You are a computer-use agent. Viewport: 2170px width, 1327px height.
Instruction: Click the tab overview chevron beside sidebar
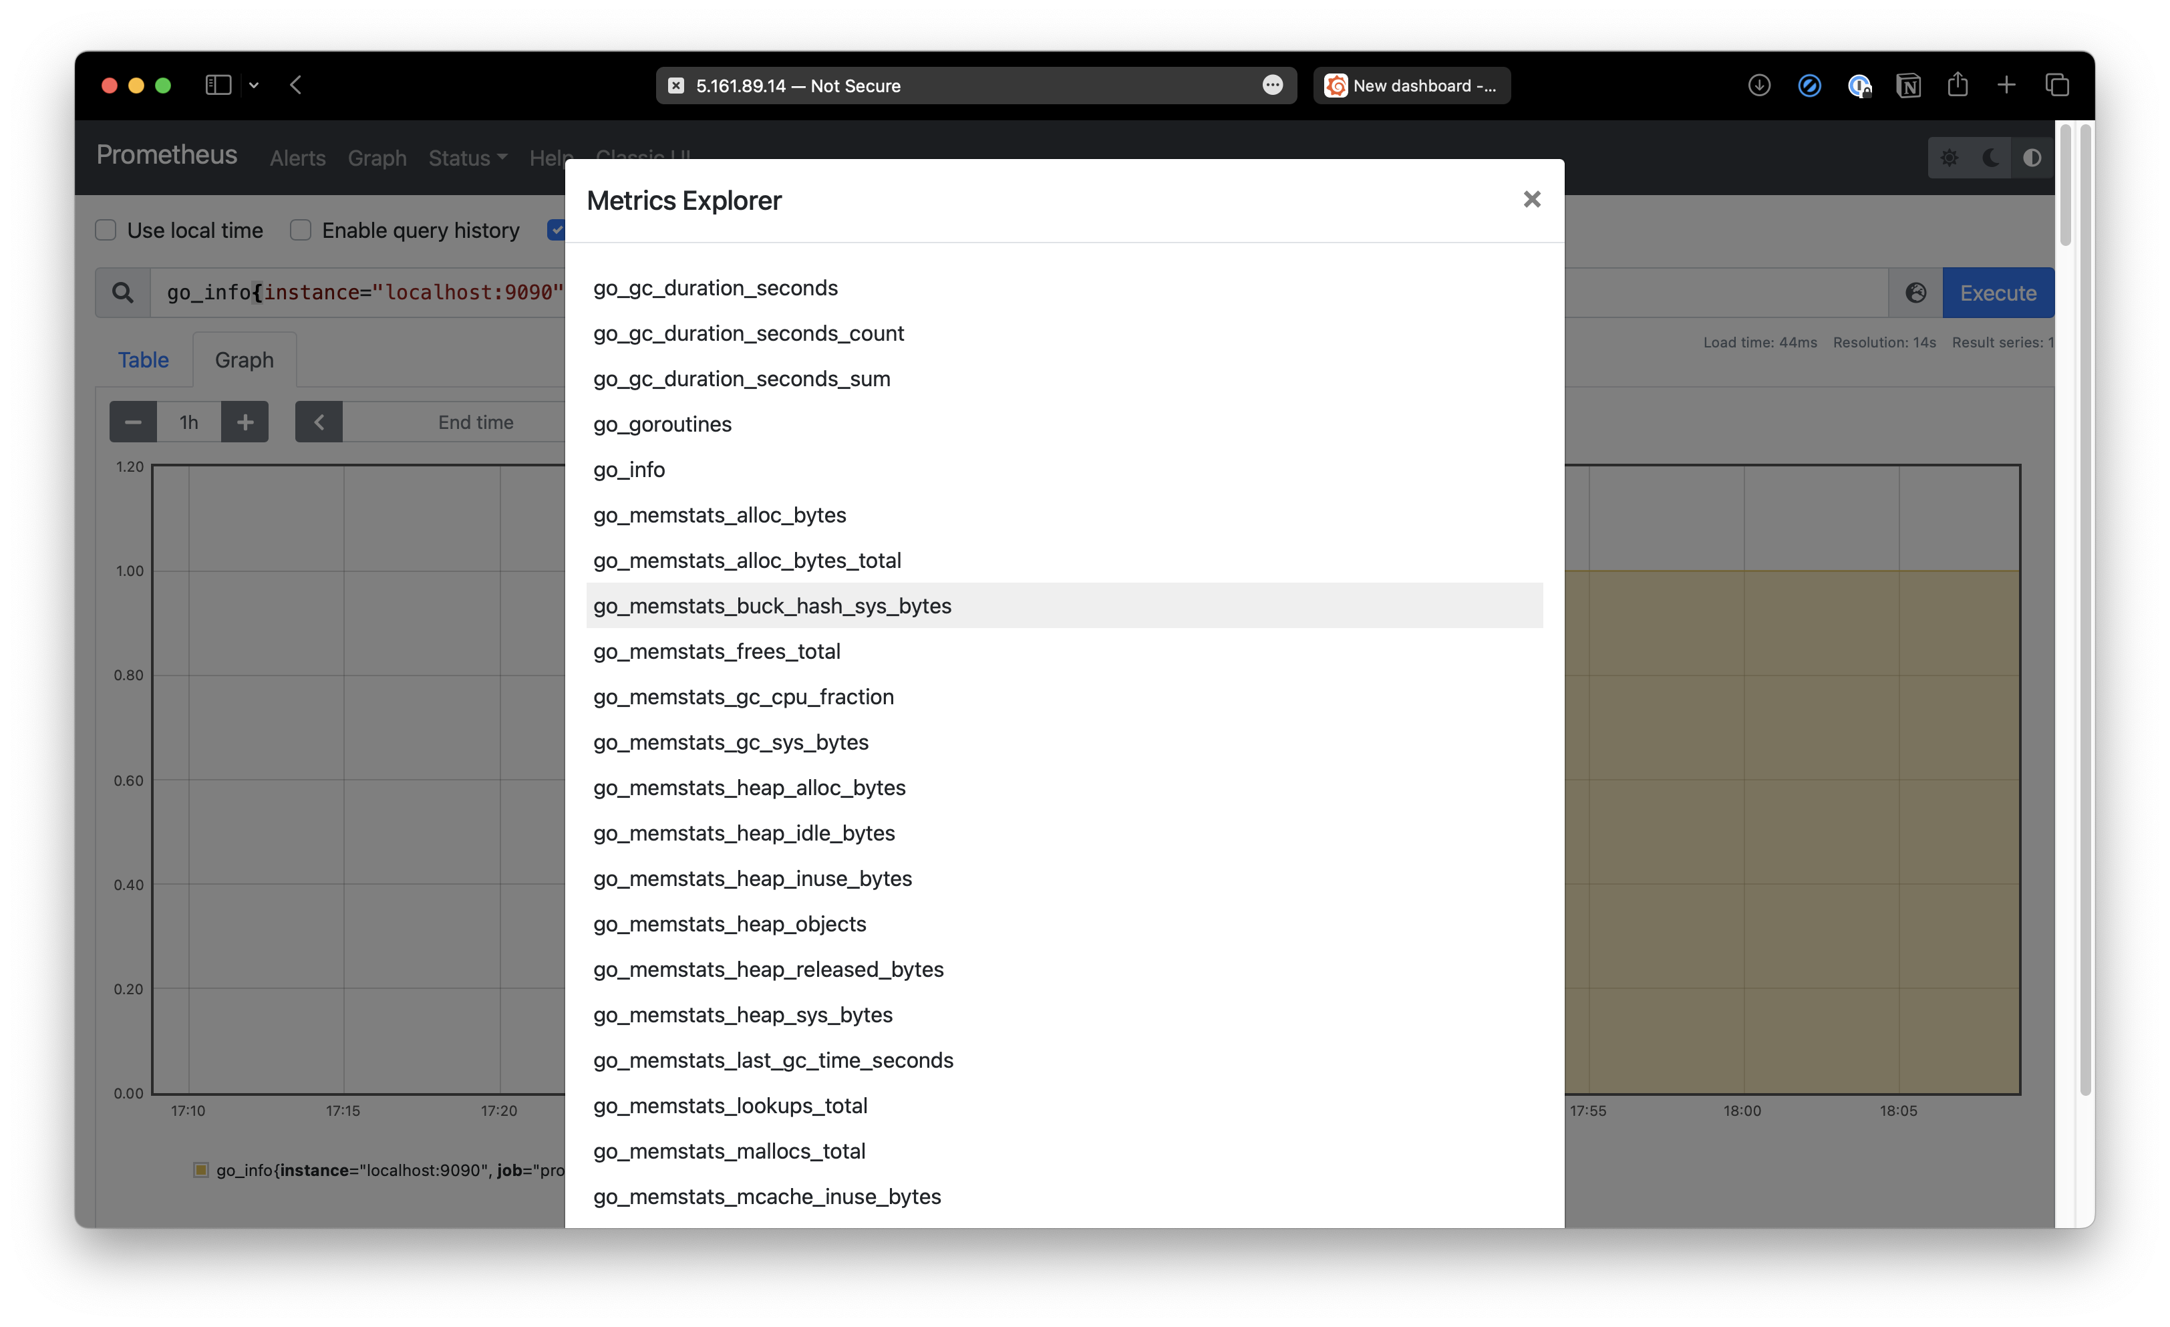pyautogui.click(x=255, y=85)
